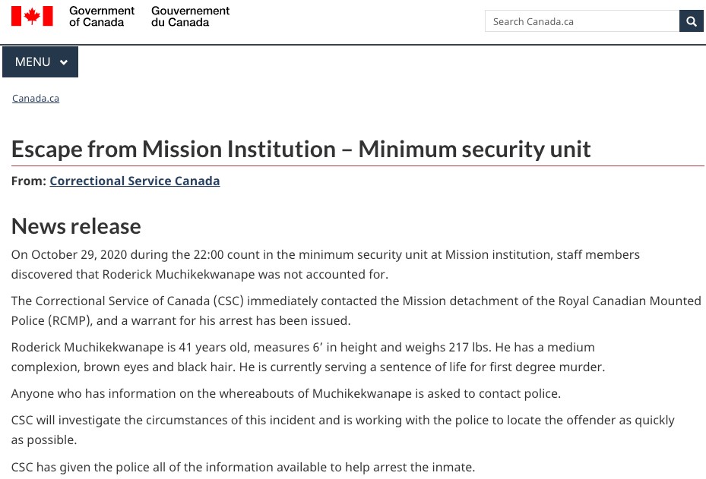Click the Escape from Mission Institution heading
The width and height of the screenshot is (706, 479).
pyautogui.click(x=301, y=149)
